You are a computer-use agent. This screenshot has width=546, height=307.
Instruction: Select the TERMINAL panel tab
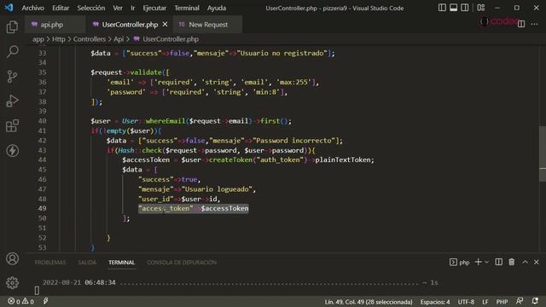[x=121, y=263]
